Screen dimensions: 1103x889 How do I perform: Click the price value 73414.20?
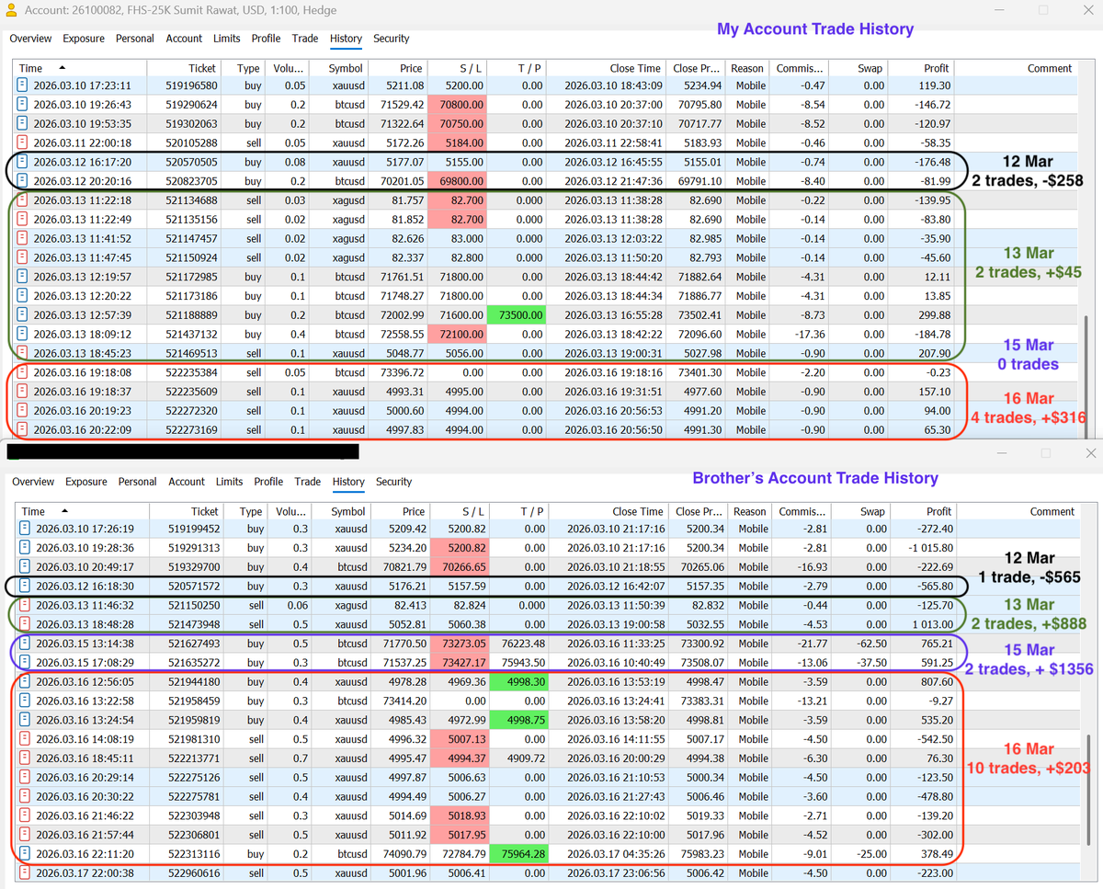point(405,701)
